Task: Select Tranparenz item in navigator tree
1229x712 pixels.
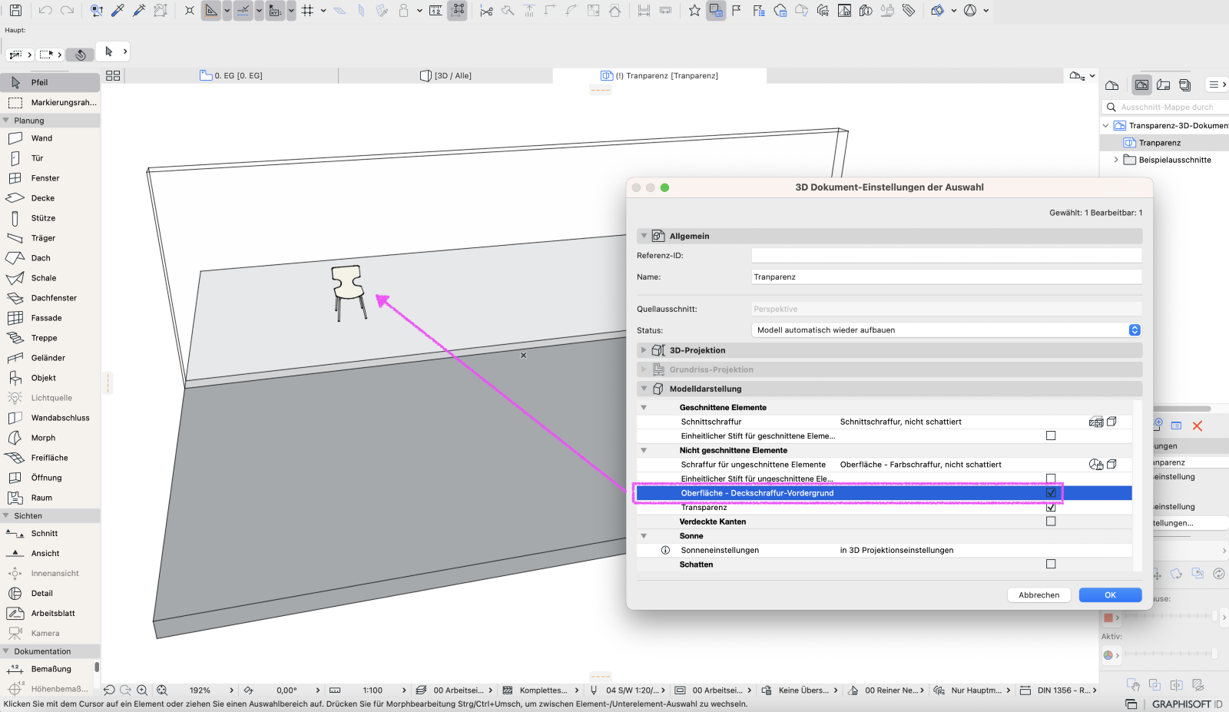Action: pyautogui.click(x=1159, y=143)
